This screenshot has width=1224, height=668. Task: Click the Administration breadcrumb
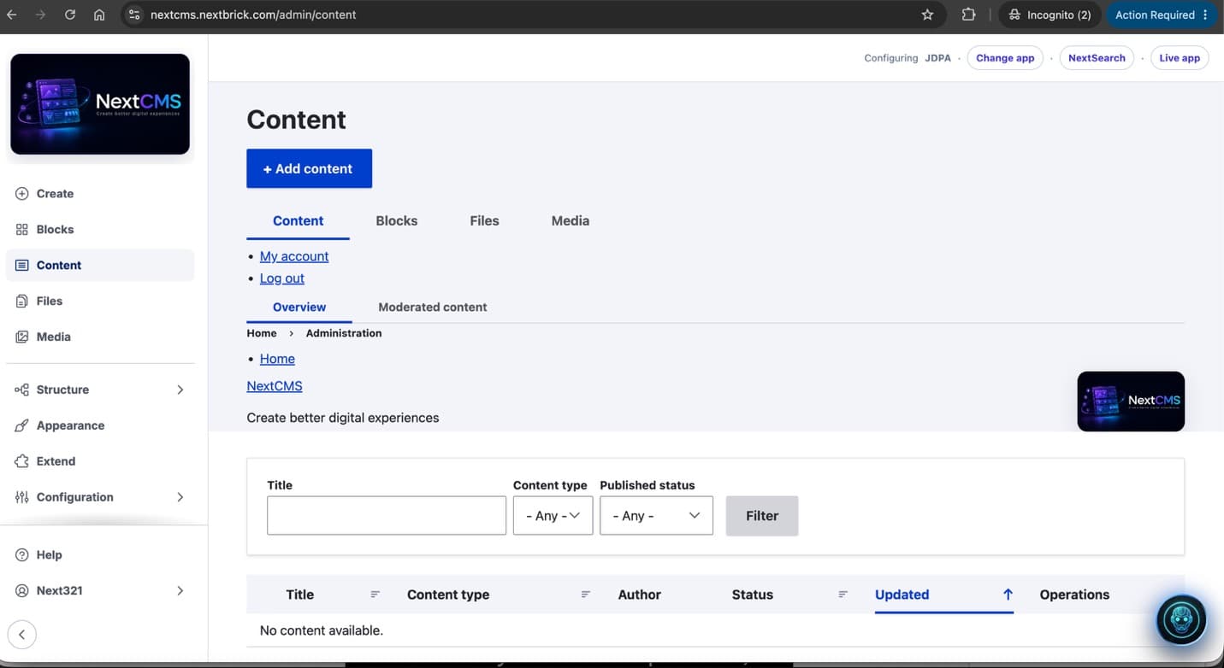pyautogui.click(x=344, y=333)
